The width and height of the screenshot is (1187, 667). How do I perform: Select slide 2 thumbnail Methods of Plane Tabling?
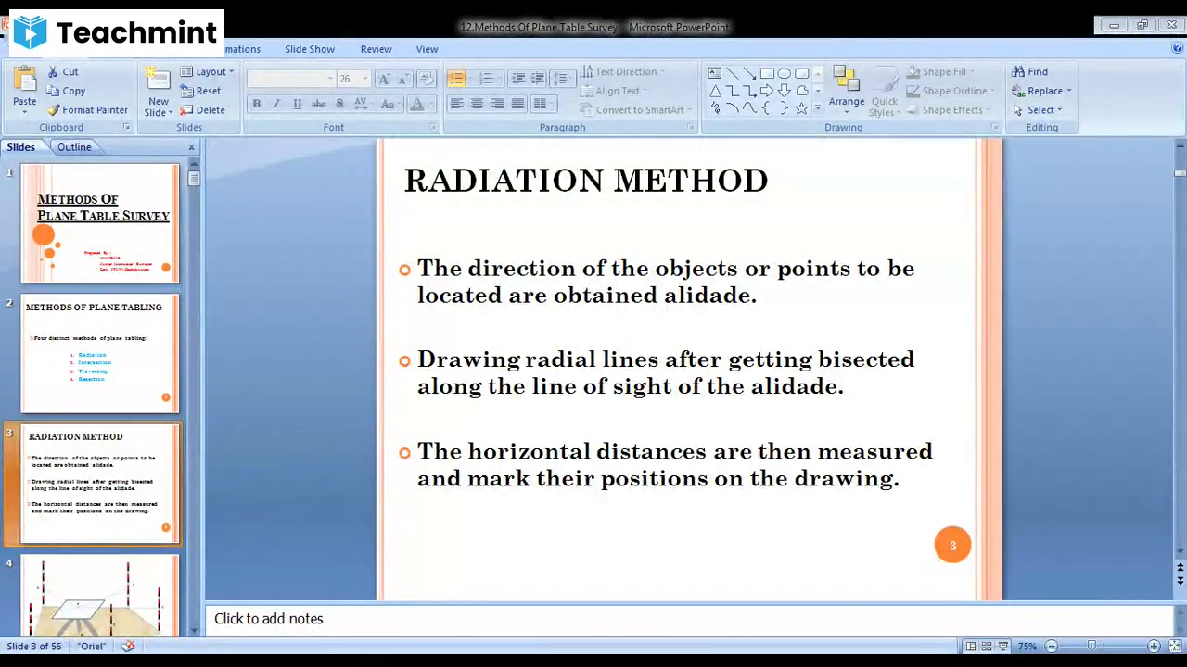pyautogui.click(x=100, y=353)
